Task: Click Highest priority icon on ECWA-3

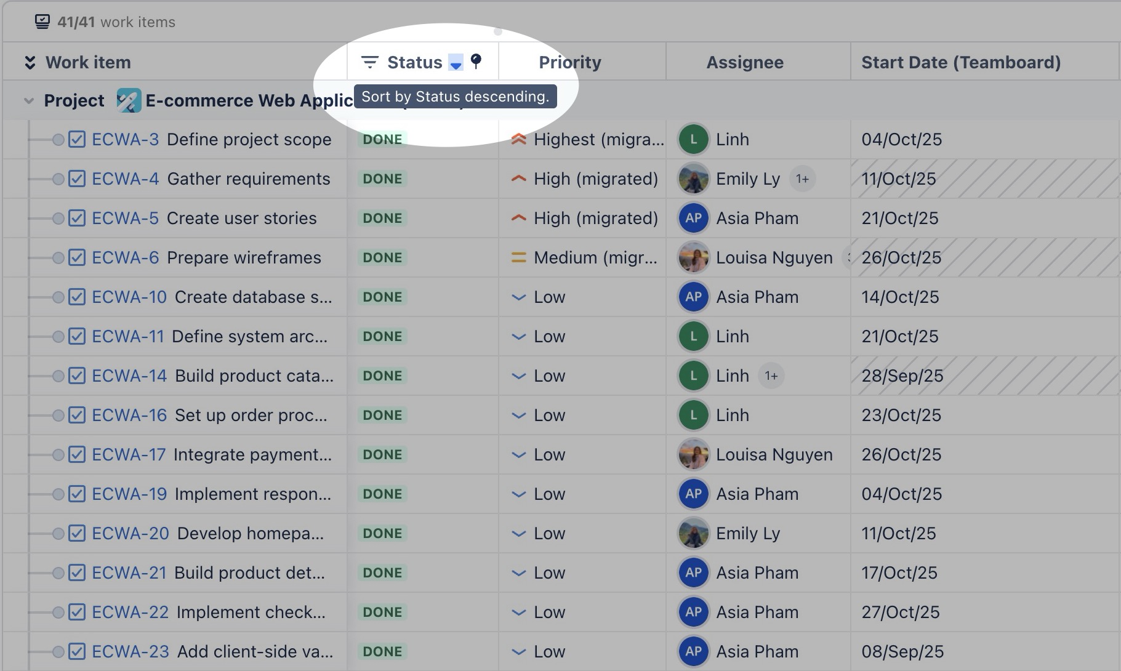Action: coord(519,140)
